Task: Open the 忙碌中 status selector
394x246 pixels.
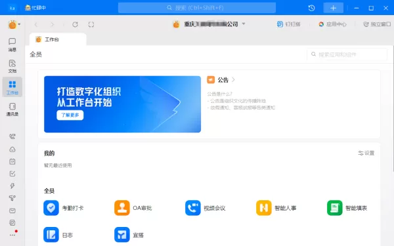Action: pos(35,8)
